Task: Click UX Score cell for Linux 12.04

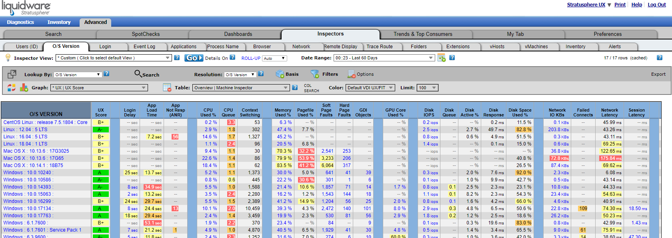Action: (100, 130)
